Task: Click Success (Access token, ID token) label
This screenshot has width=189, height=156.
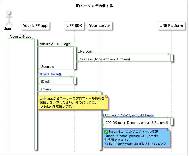Action: tap(105, 59)
